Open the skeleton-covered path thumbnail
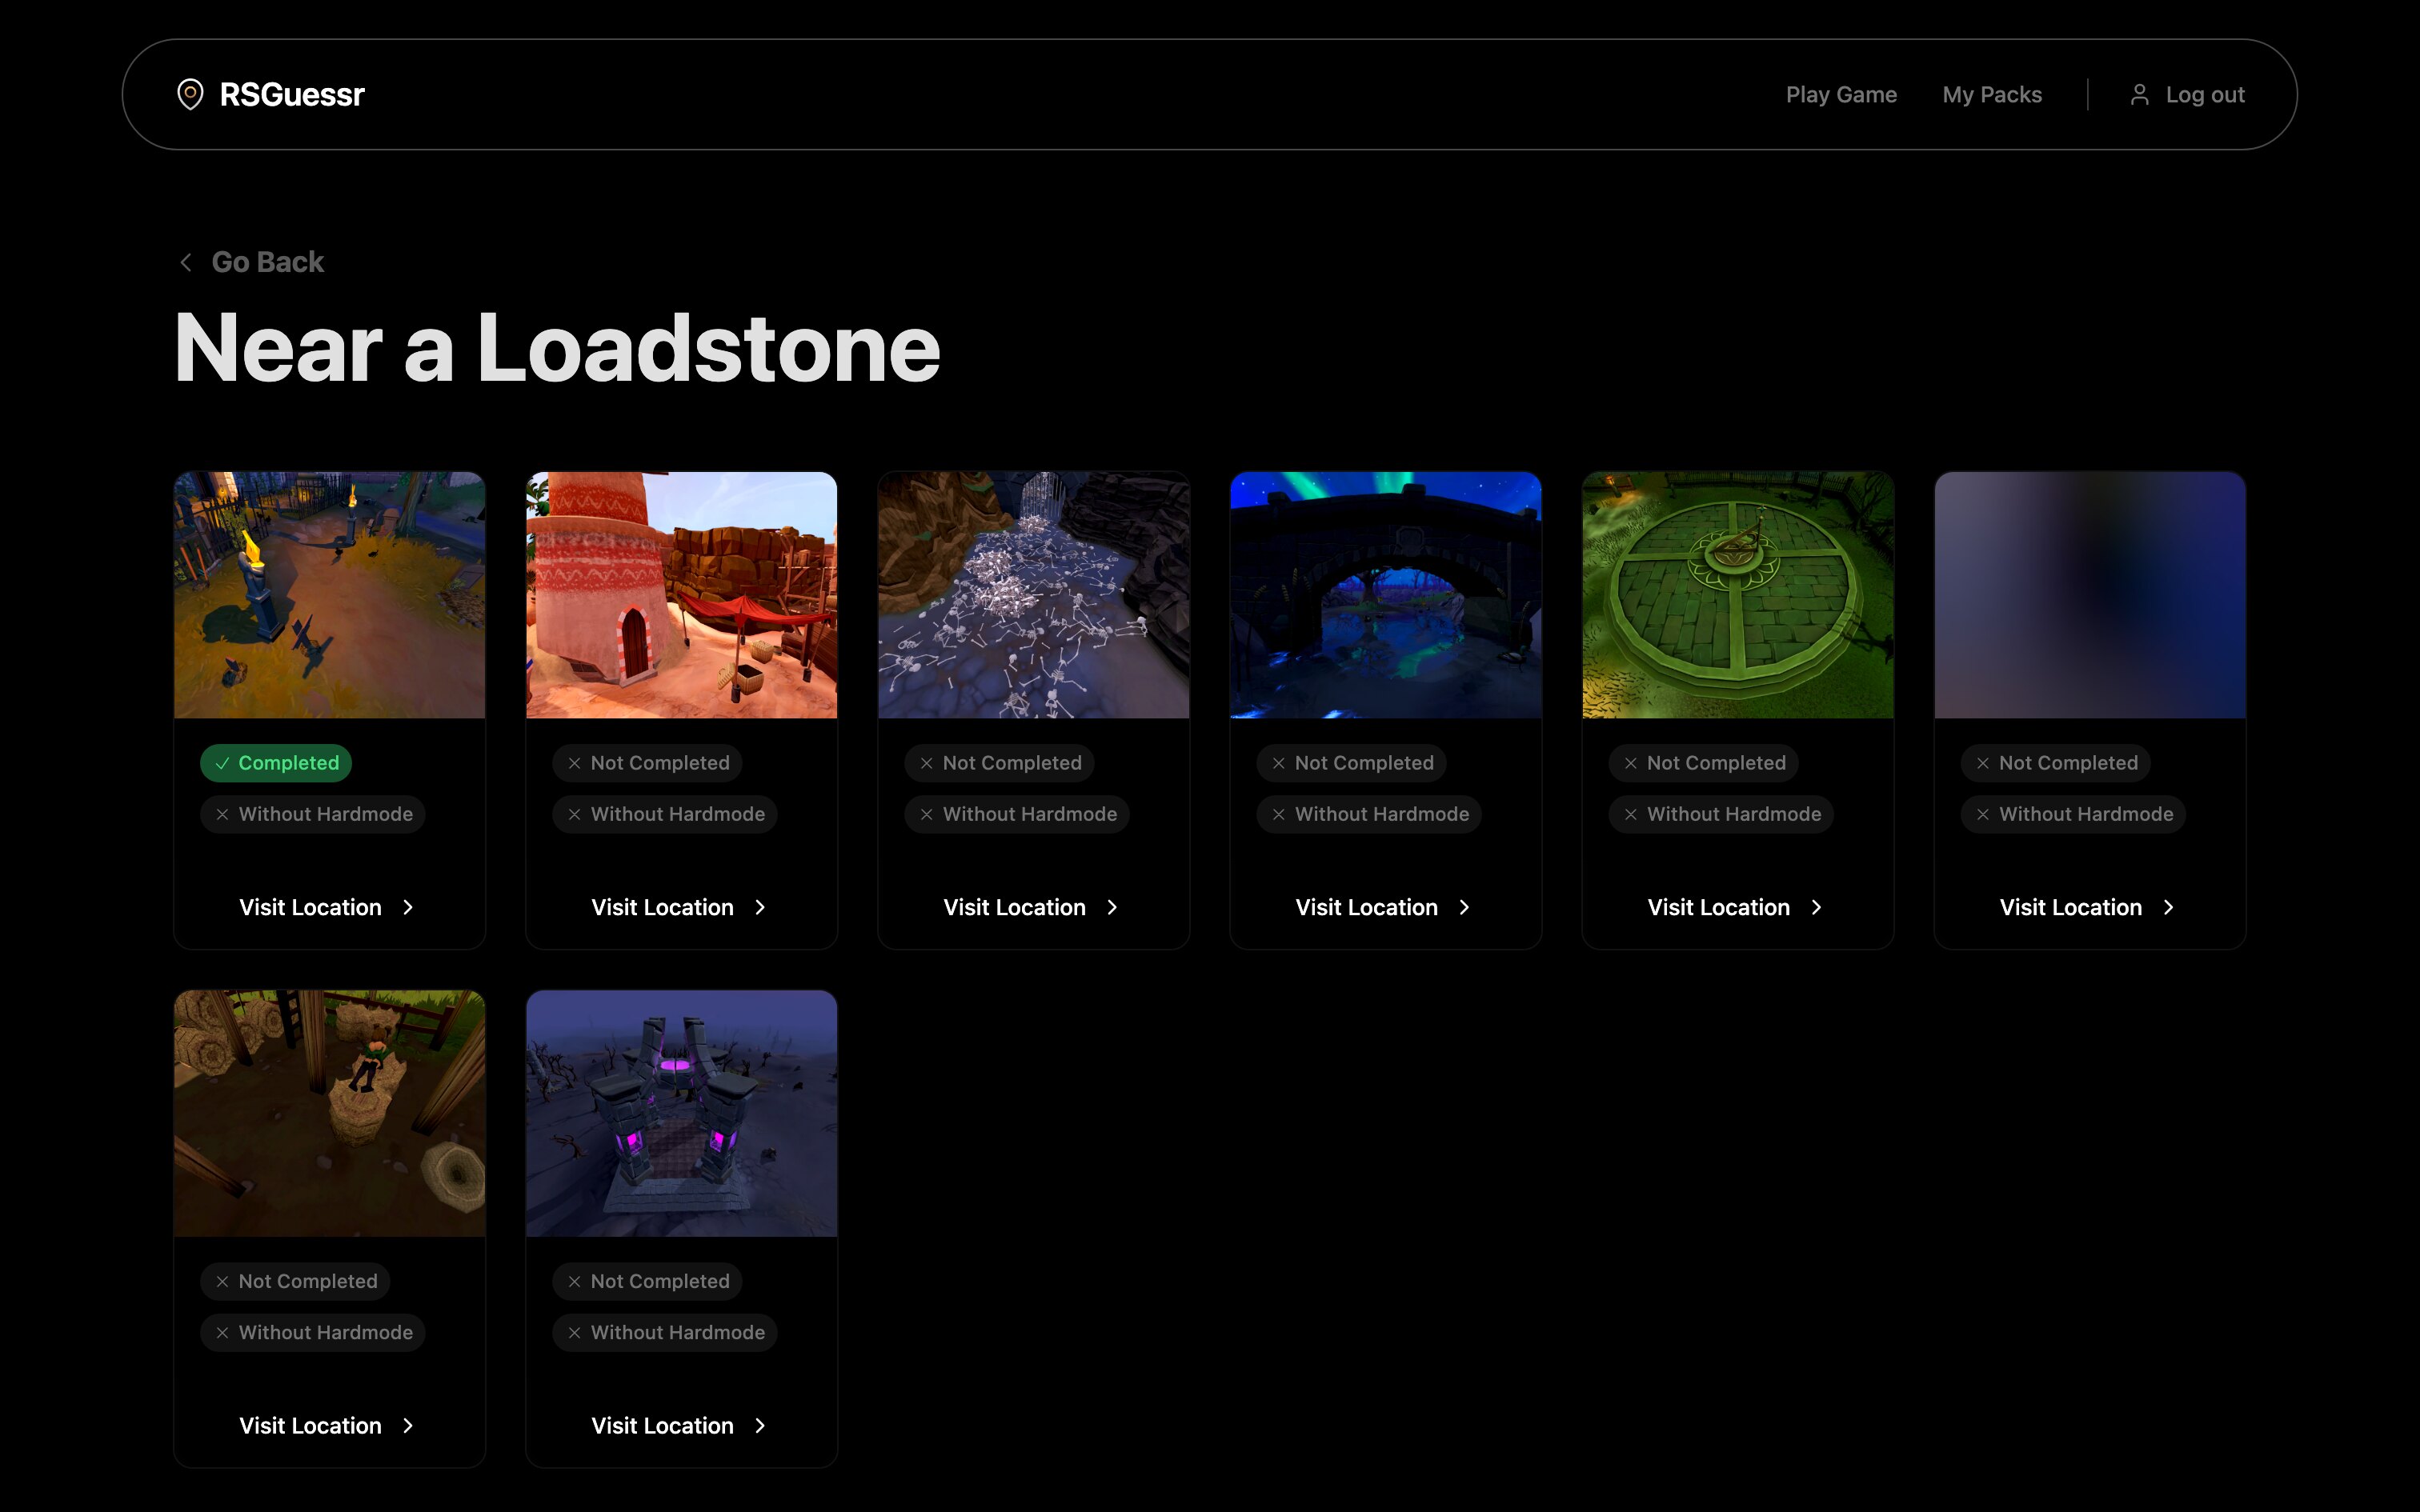Viewport: 2420px width, 1512px height. pos(1034,595)
